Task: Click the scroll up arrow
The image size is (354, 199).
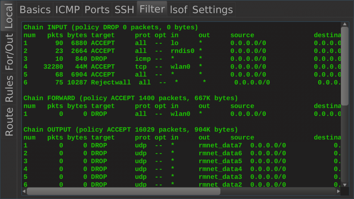Action: pyautogui.click(x=344, y=24)
